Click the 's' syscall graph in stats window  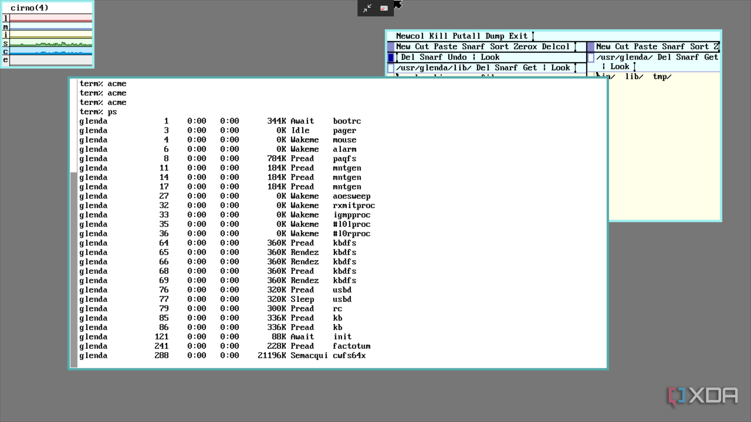click(51, 43)
